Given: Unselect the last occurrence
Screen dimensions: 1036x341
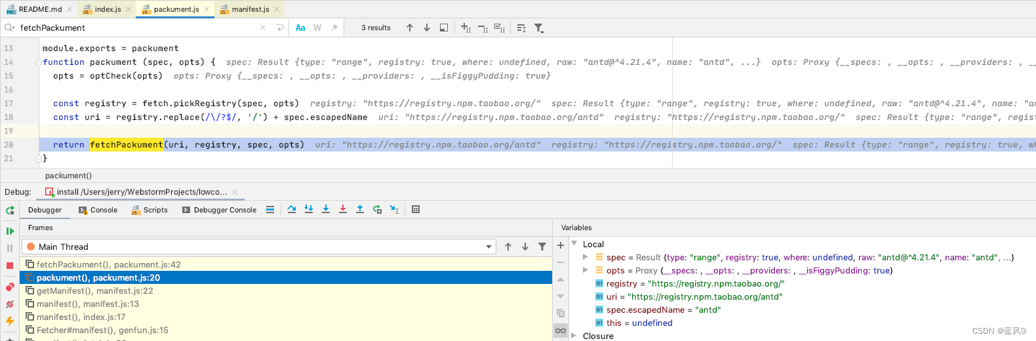Looking at the screenshot, I should [483, 28].
